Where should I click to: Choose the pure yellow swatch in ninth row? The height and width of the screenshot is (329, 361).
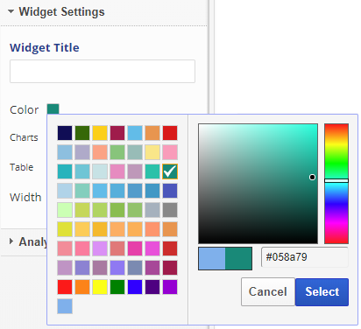click(100, 287)
